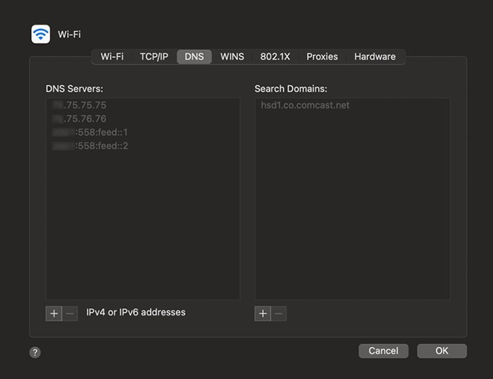Select the DNS tab
This screenshot has height=379, width=493.
pyautogui.click(x=194, y=56)
